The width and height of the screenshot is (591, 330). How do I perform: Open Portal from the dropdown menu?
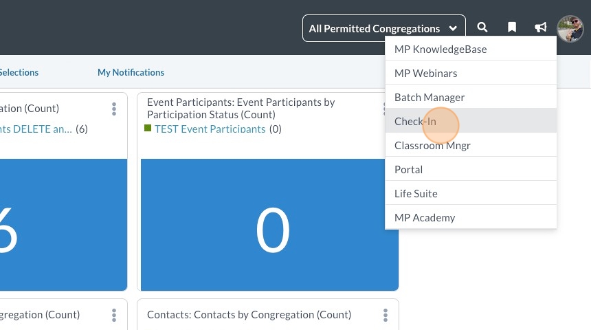pyautogui.click(x=408, y=170)
